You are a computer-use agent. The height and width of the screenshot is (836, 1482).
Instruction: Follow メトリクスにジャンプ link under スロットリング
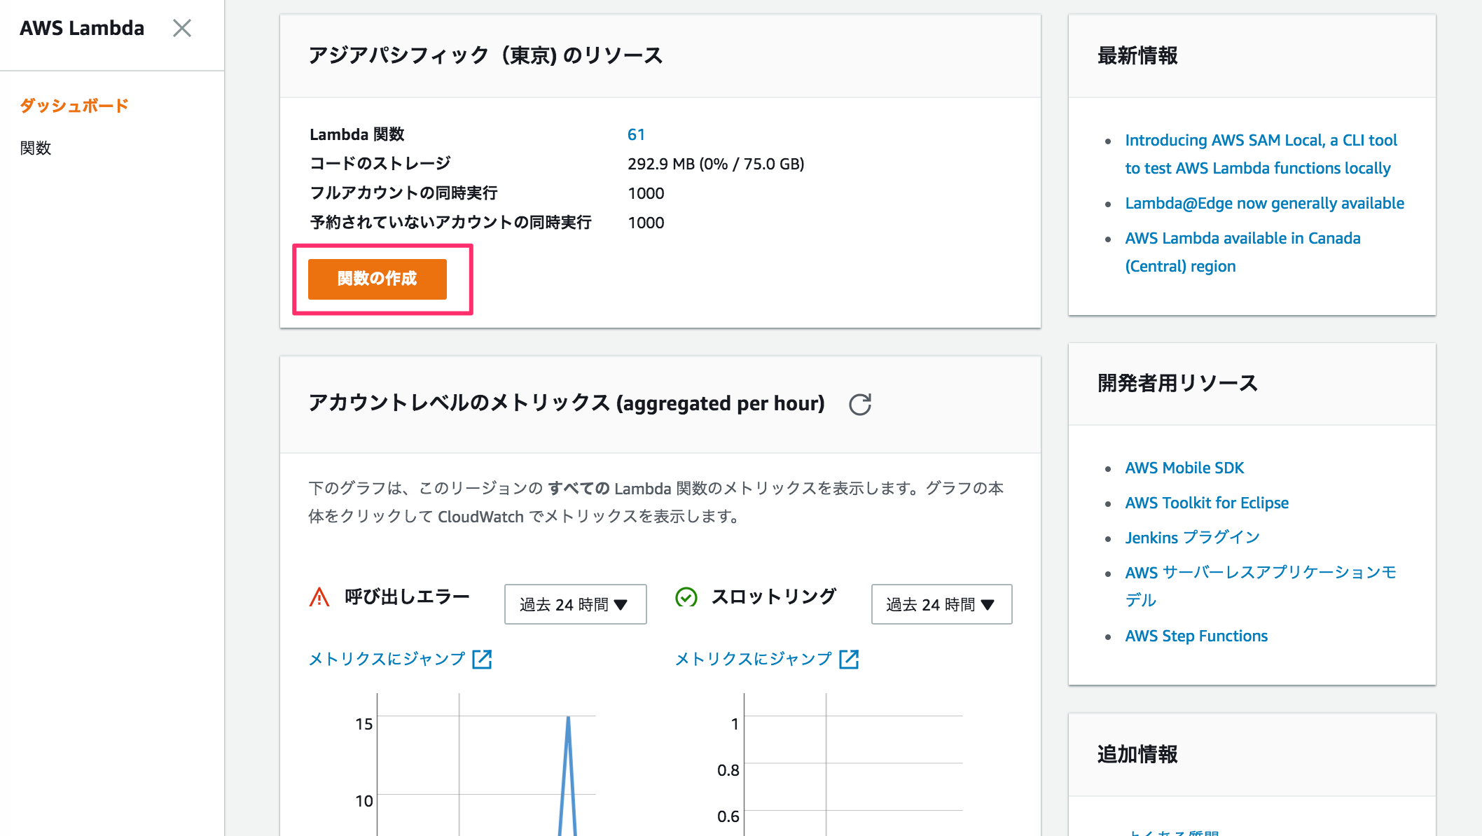tap(754, 659)
